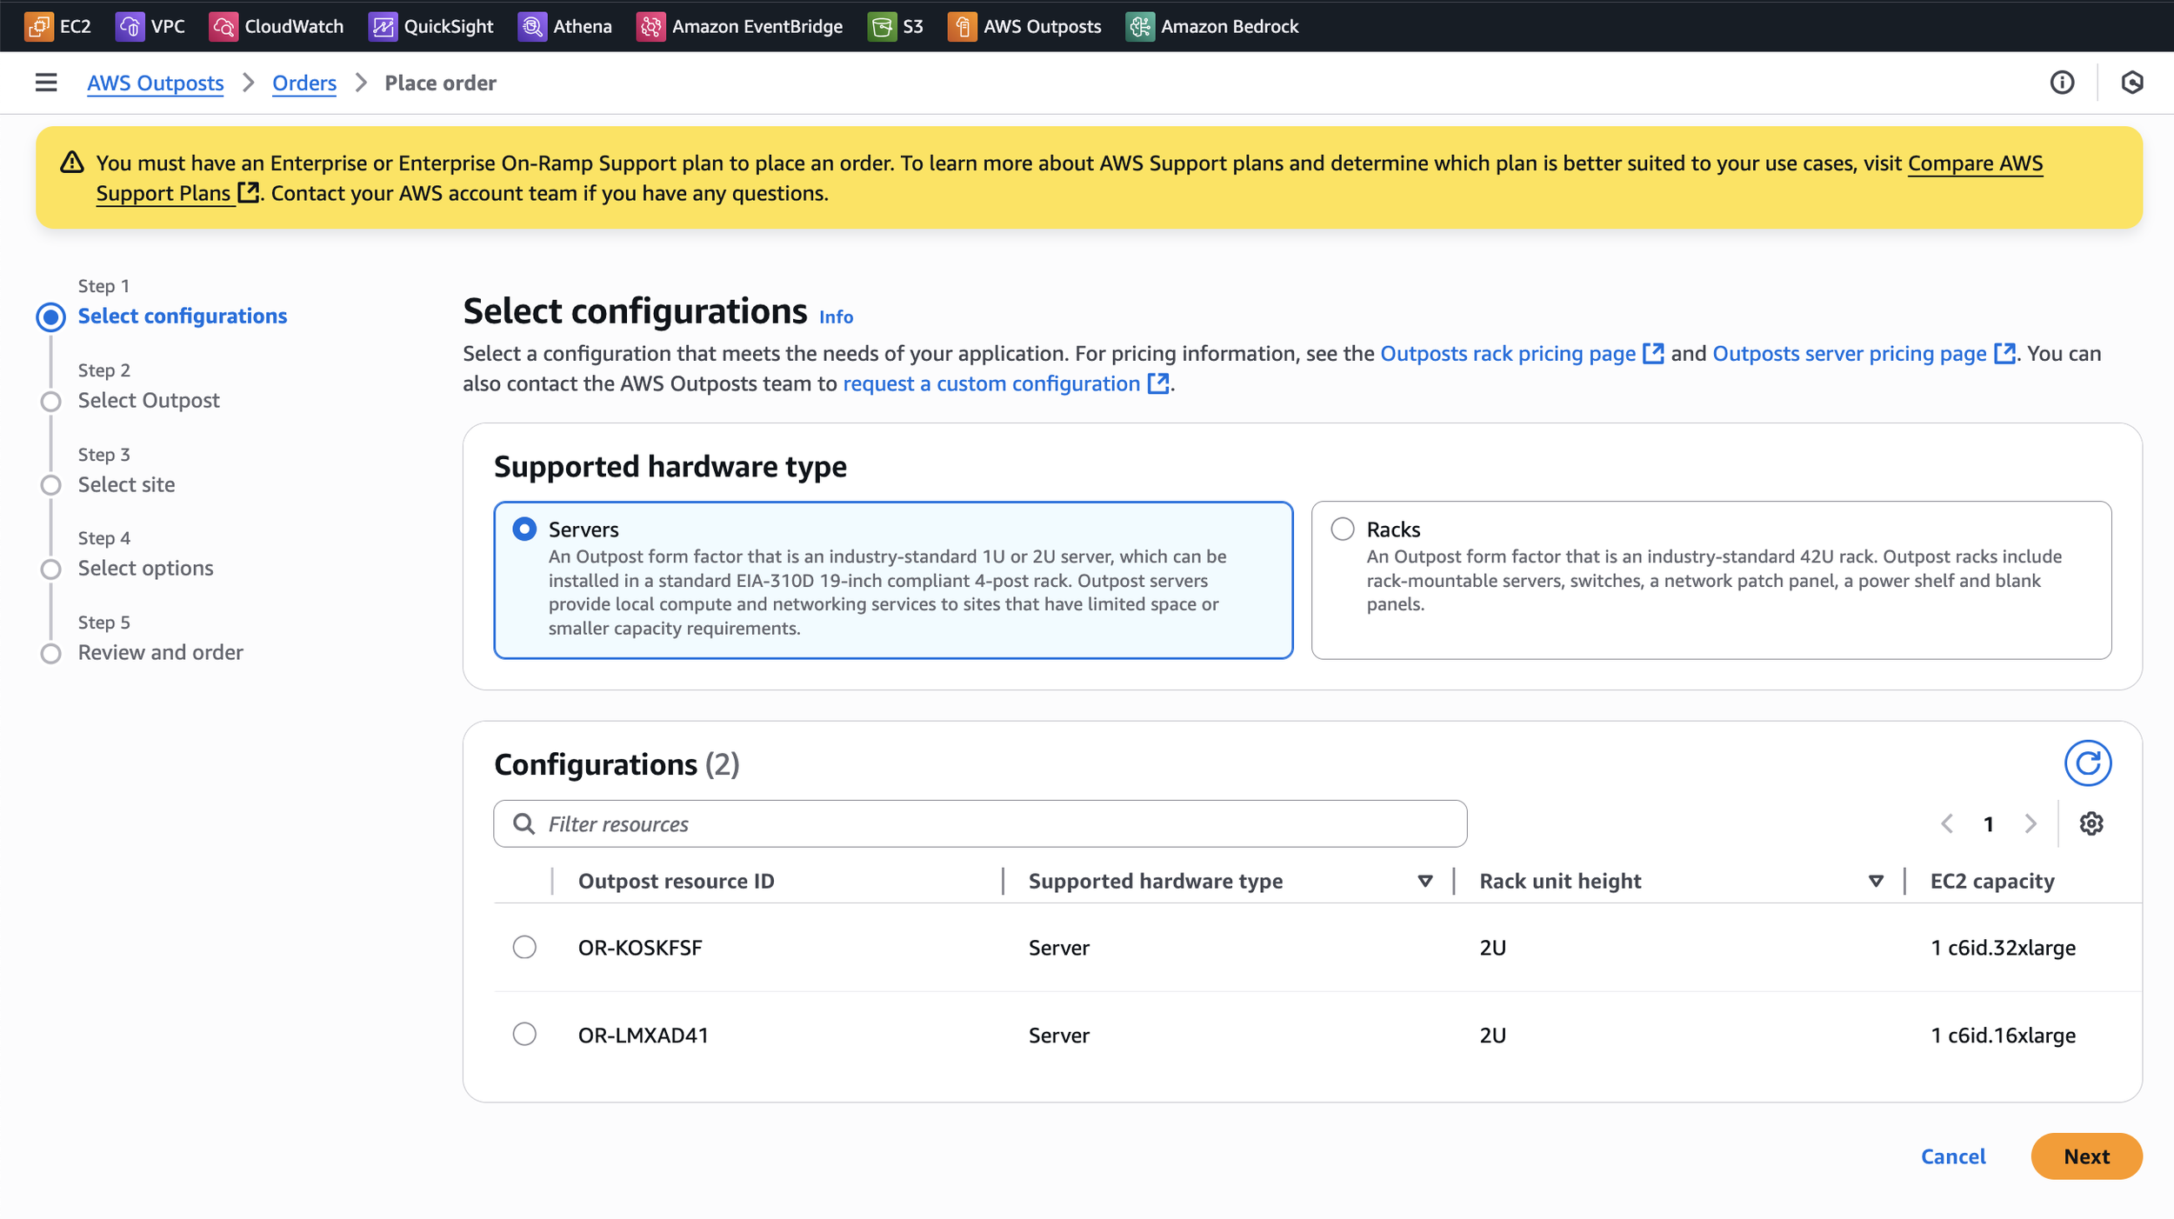Image resolution: width=2174 pixels, height=1219 pixels.
Task: Open the EC2 service shortcut icon
Action: [x=38, y=26]
